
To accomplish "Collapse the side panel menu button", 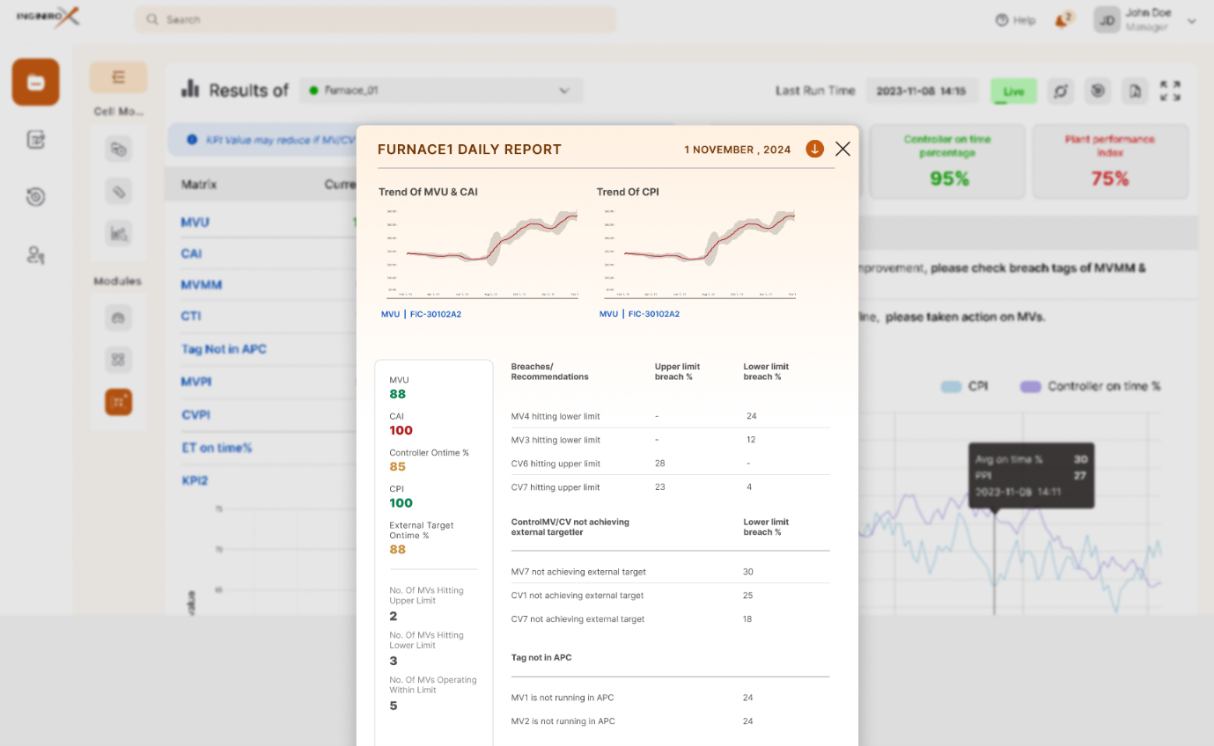I will click(118, 77).
